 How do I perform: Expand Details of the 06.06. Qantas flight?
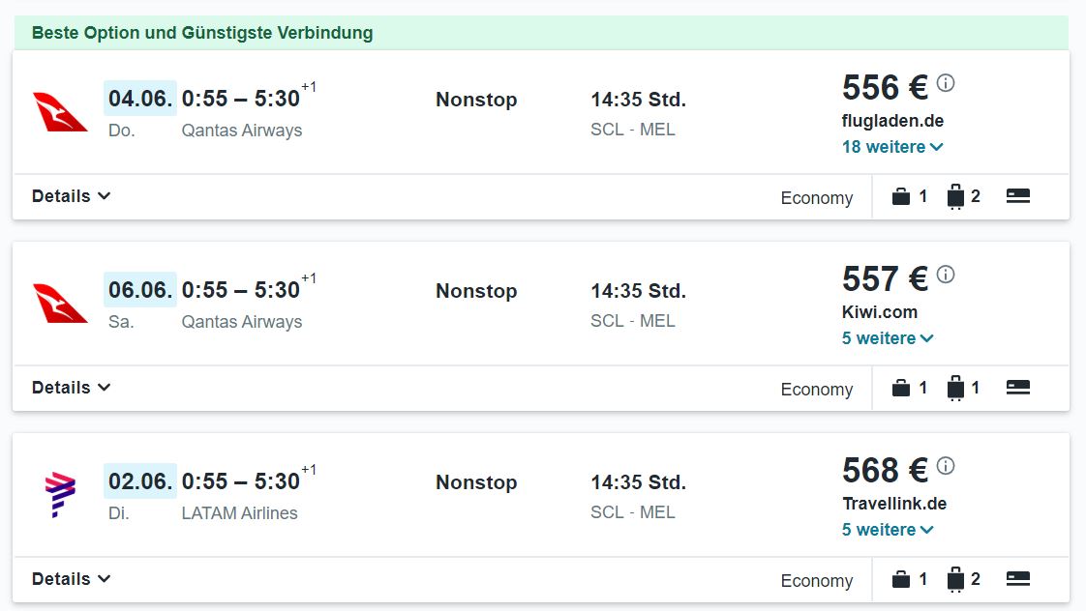71,388
